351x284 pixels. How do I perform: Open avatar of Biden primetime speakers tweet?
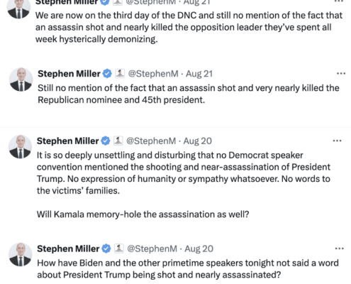click(21, 254)
